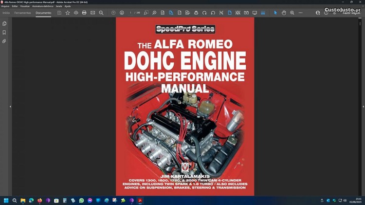365x205 pixels.
Task: Go to previous page with up arrow
Action: click(x=113, y=13)
